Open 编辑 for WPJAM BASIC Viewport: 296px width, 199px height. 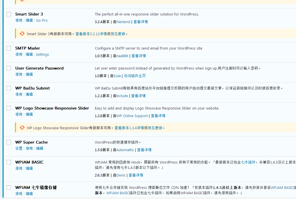point(29,168)
